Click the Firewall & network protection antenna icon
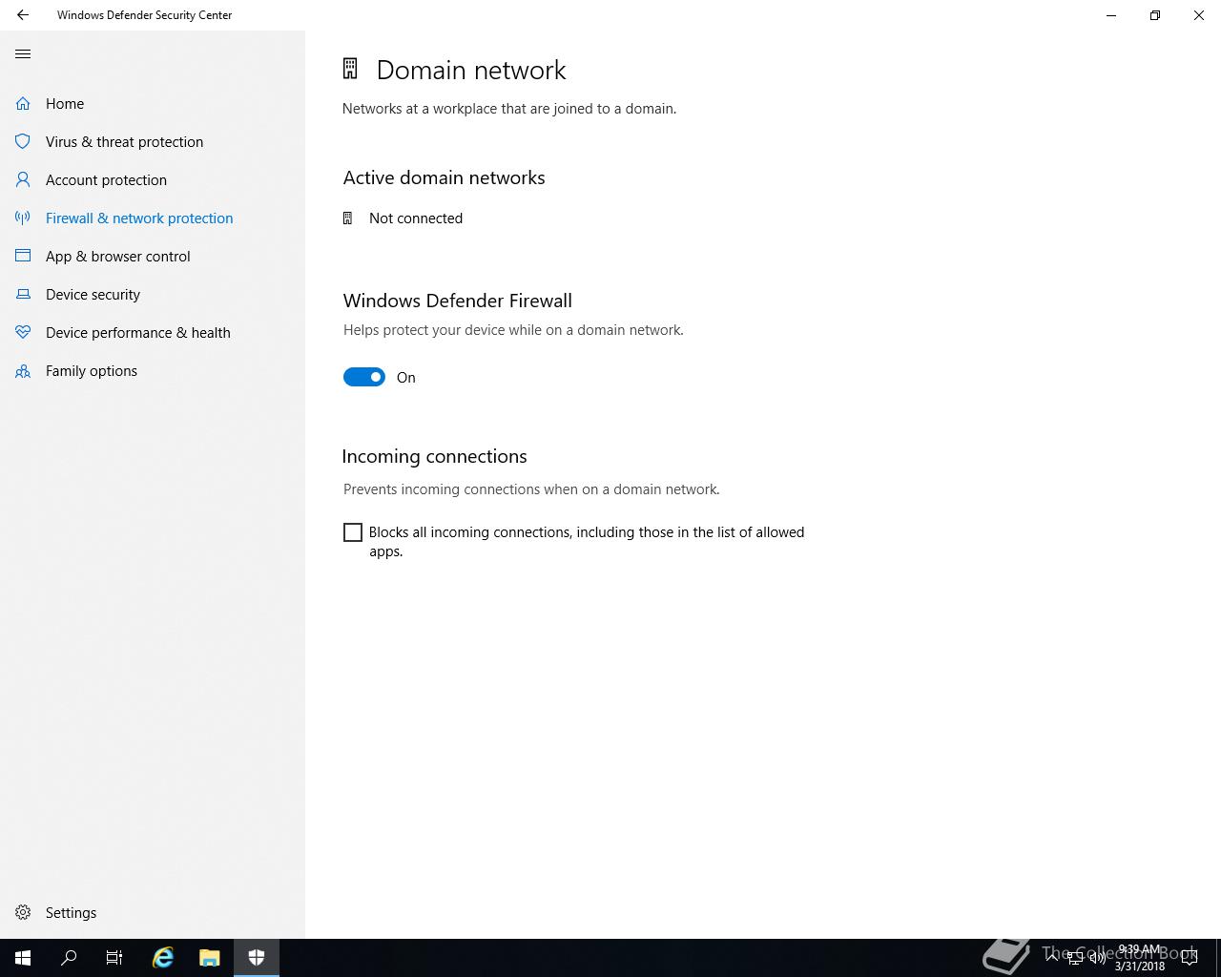1221x977 pixels. [23, 218]
